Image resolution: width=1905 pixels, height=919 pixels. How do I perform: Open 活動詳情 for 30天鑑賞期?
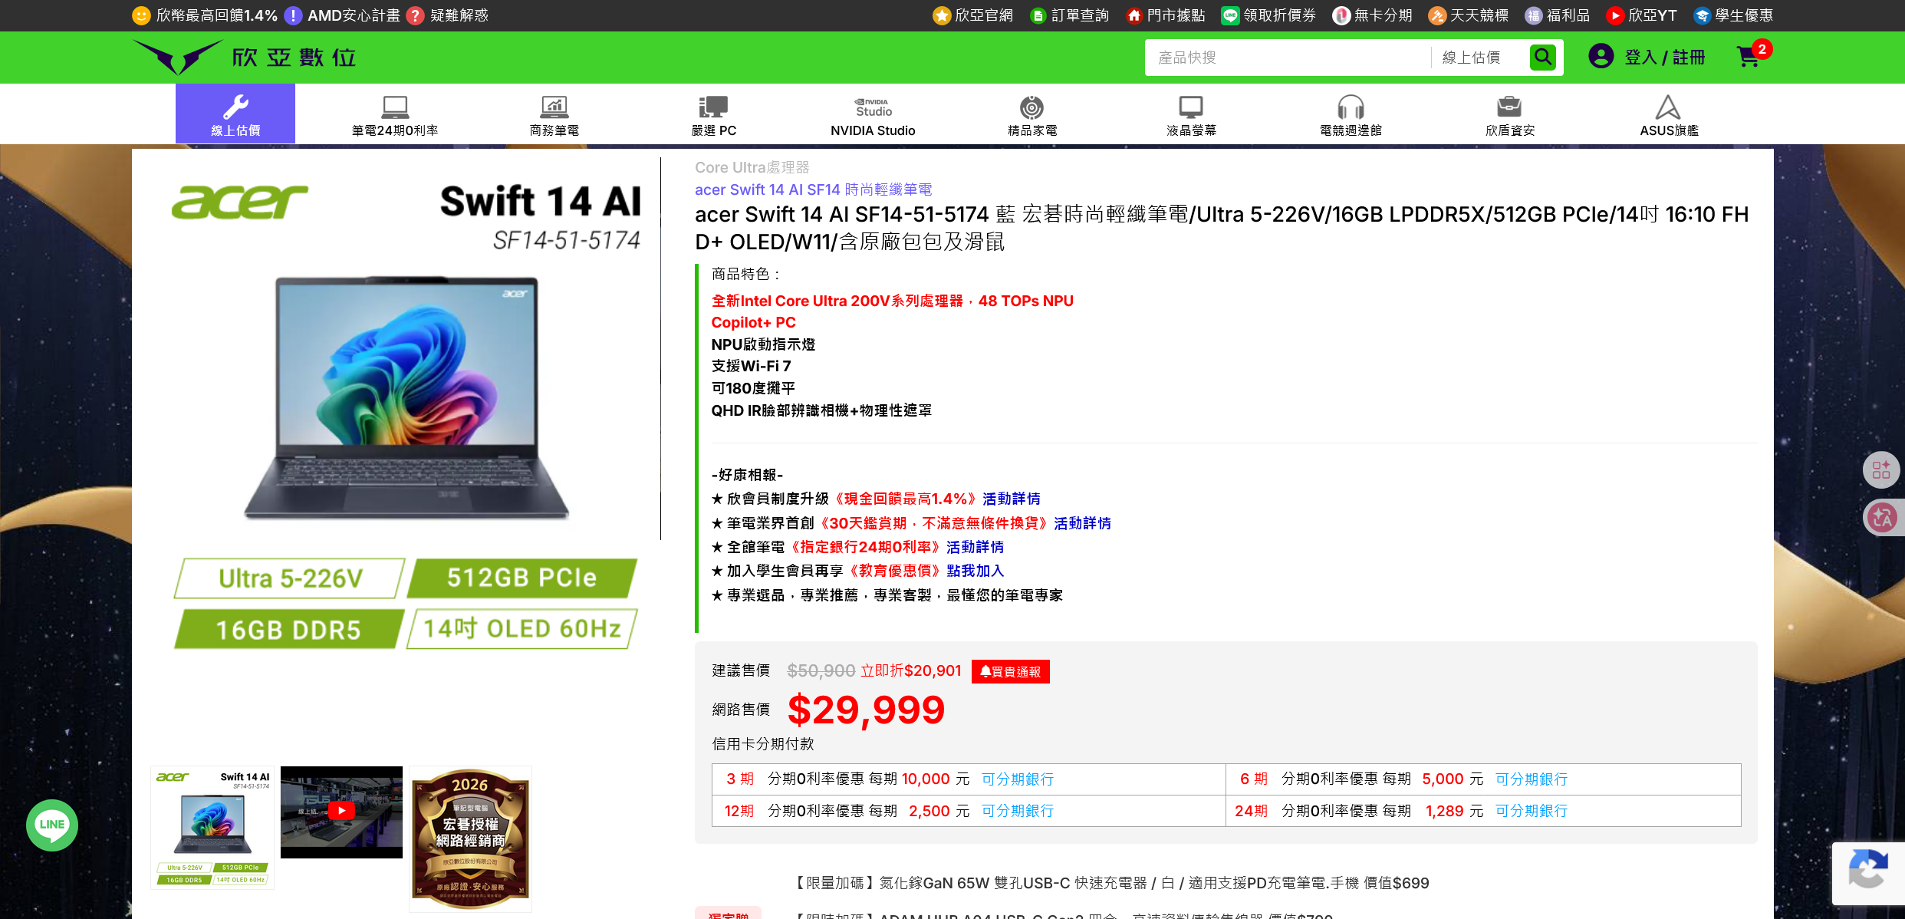pos(1082,523)
